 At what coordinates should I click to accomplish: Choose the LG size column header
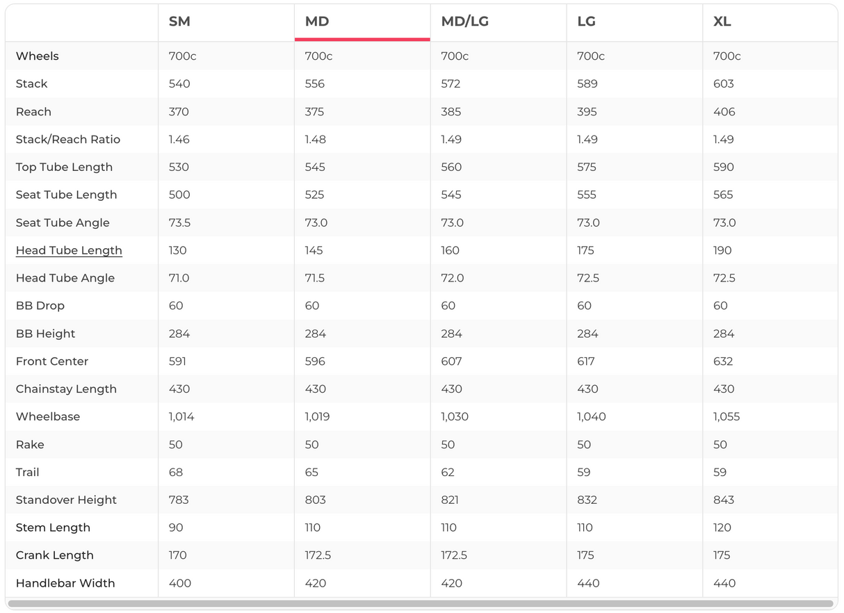586,22
